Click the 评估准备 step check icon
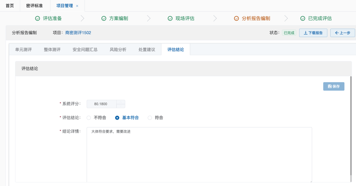The image size is (356, 186). [38, 18]
